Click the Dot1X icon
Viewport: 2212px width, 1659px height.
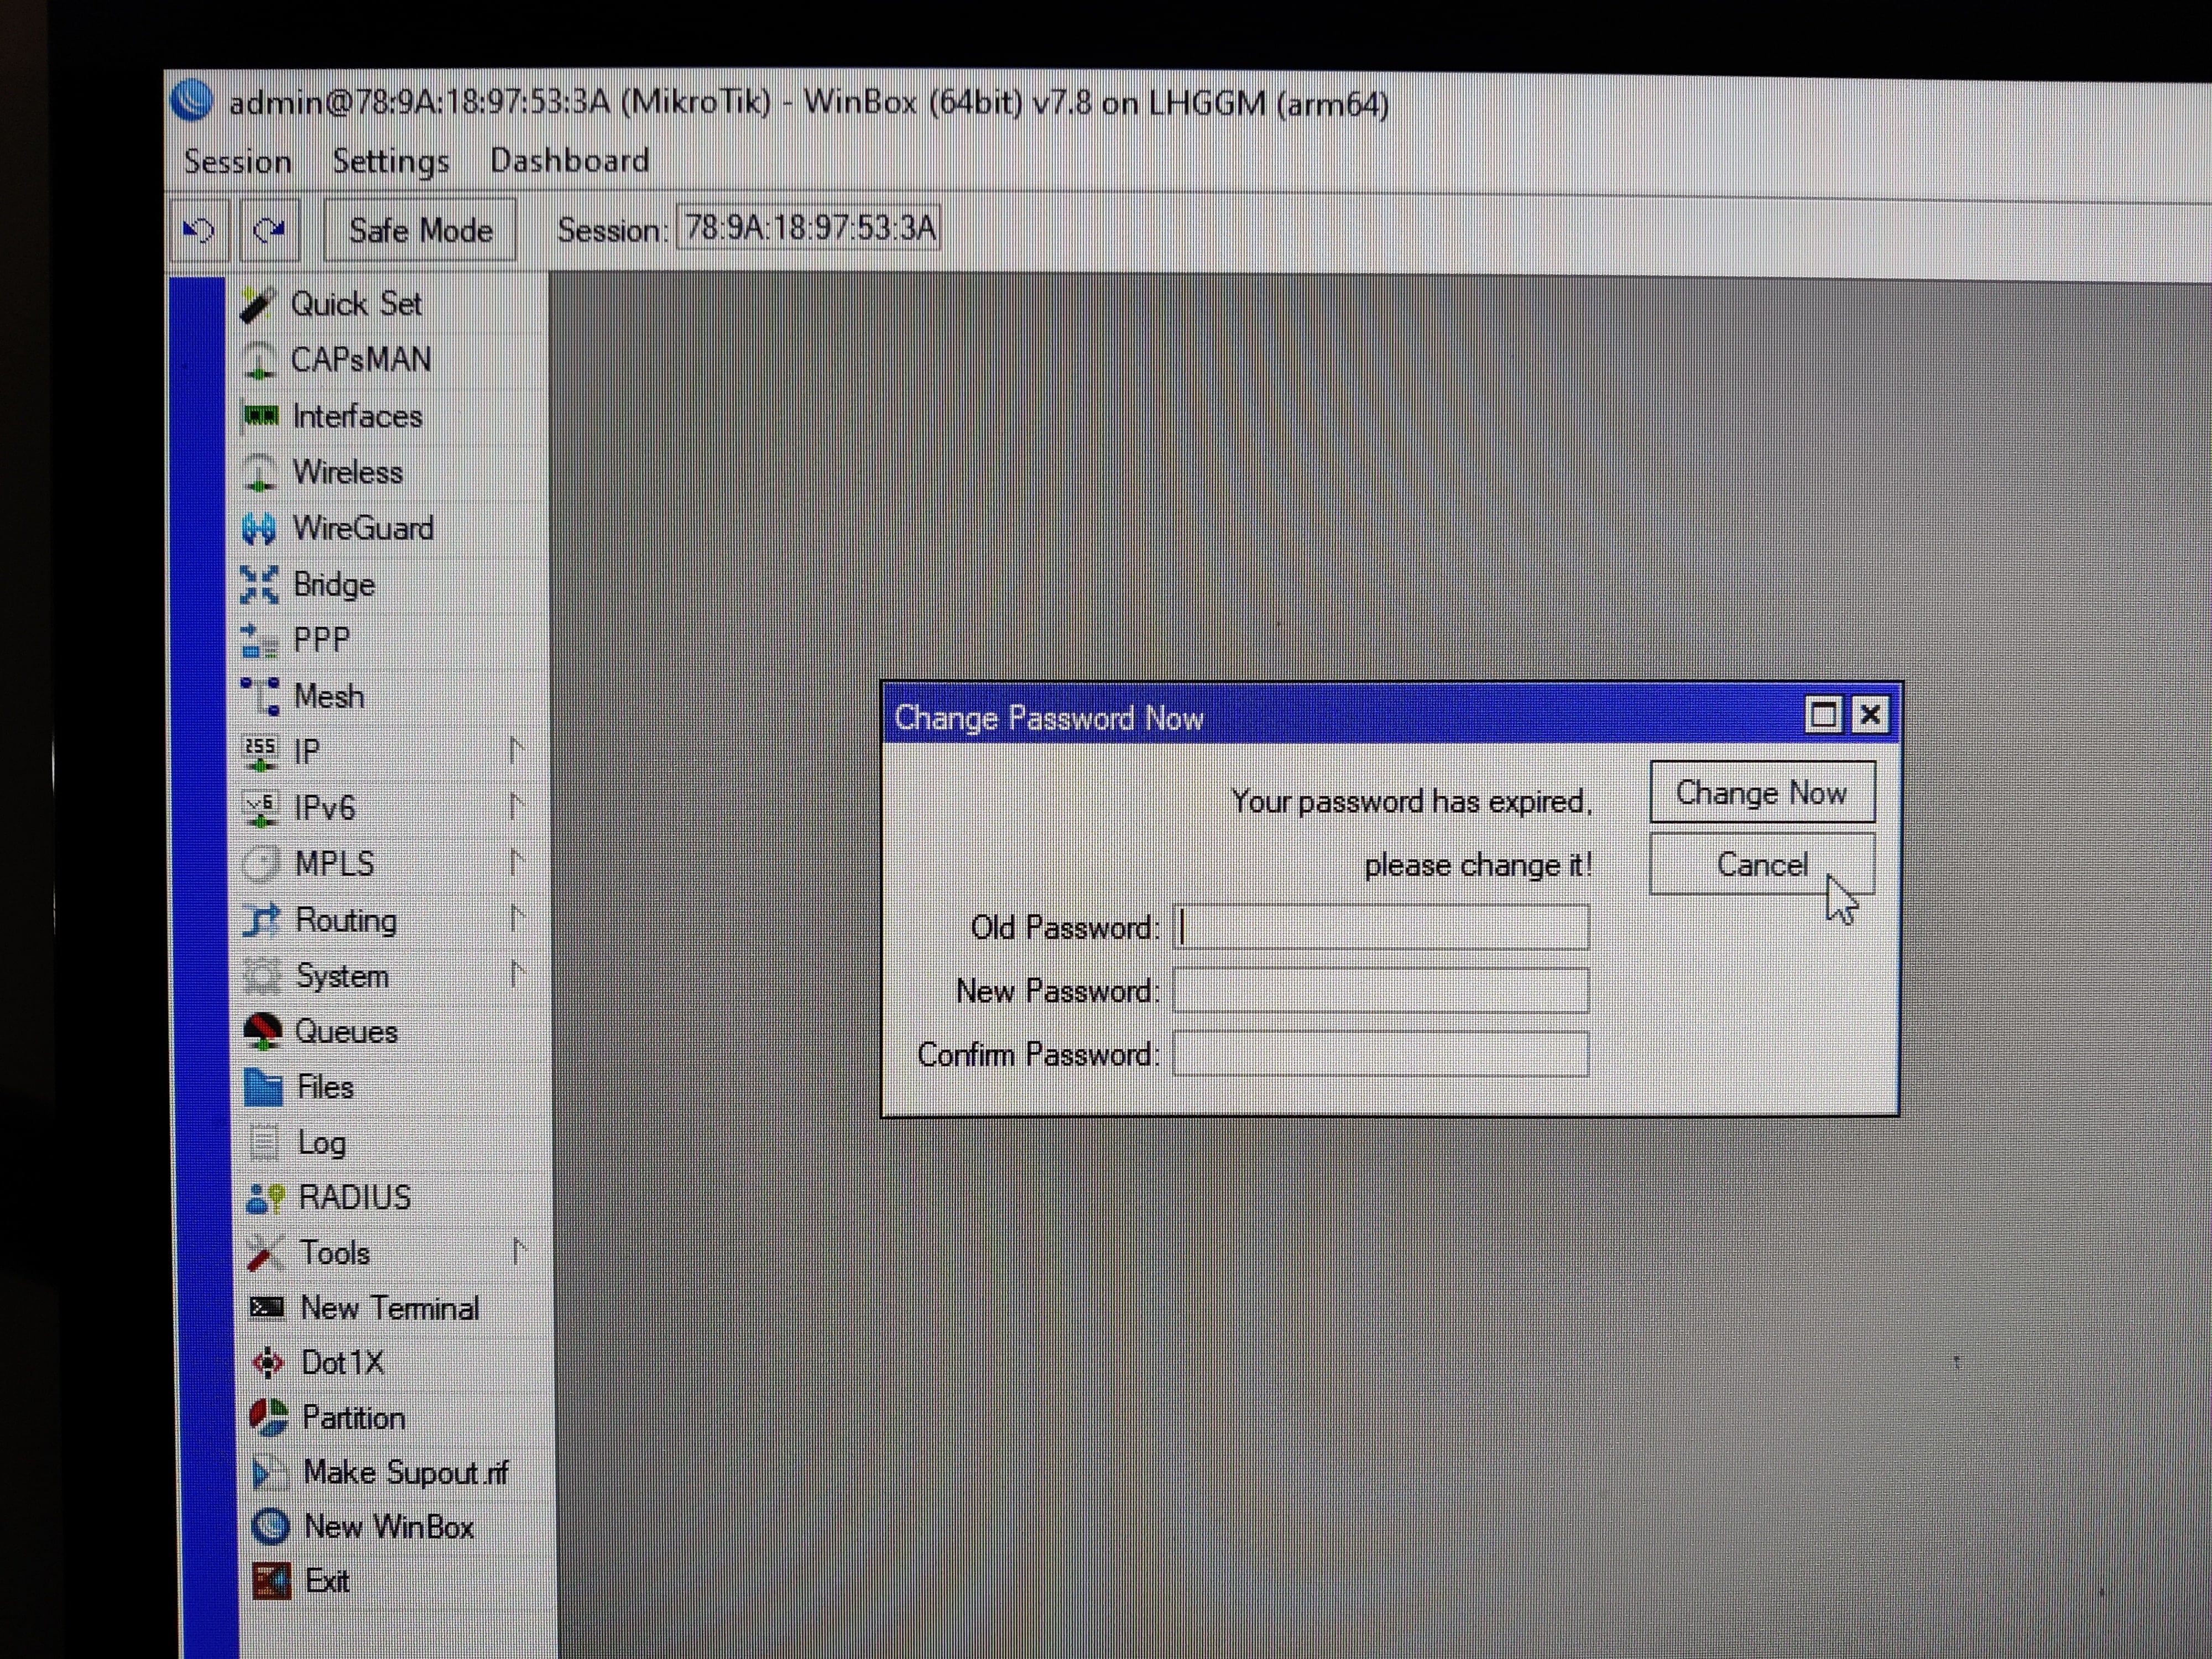267,1362
